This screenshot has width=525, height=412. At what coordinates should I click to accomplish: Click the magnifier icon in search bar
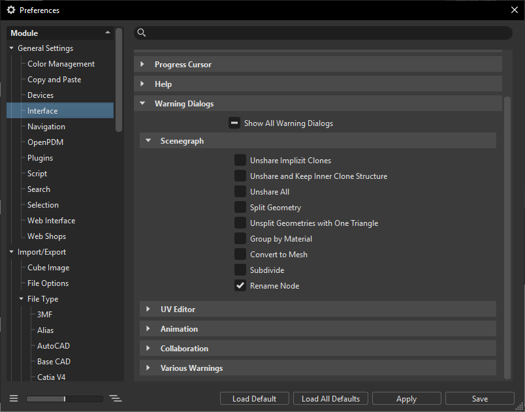click(x=142, y=33)
